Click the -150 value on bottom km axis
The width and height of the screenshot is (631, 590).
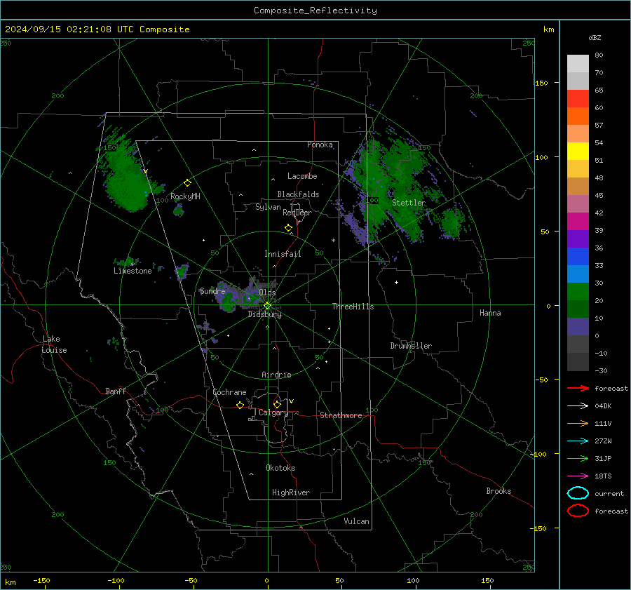pyautogui.click(x=41, y=580)
